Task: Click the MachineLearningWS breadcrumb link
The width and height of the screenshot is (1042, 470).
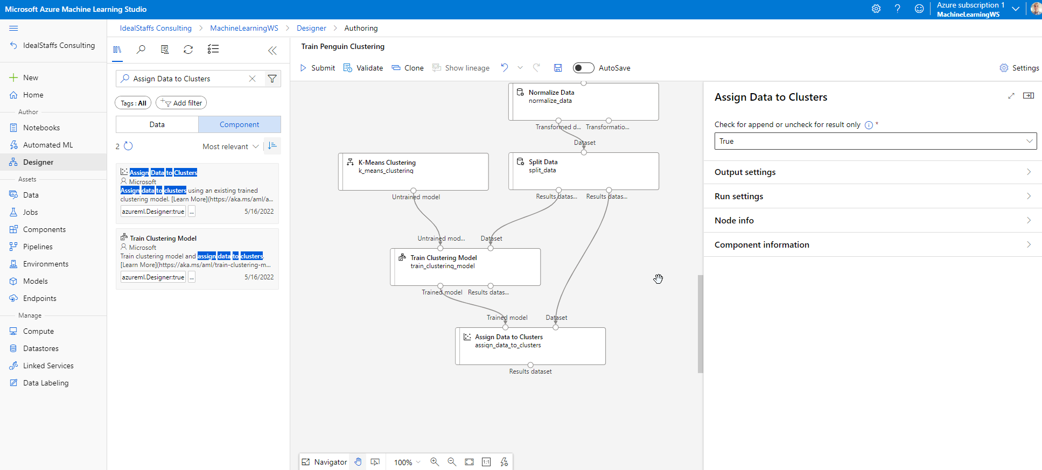Action: [x=244, y=28]
